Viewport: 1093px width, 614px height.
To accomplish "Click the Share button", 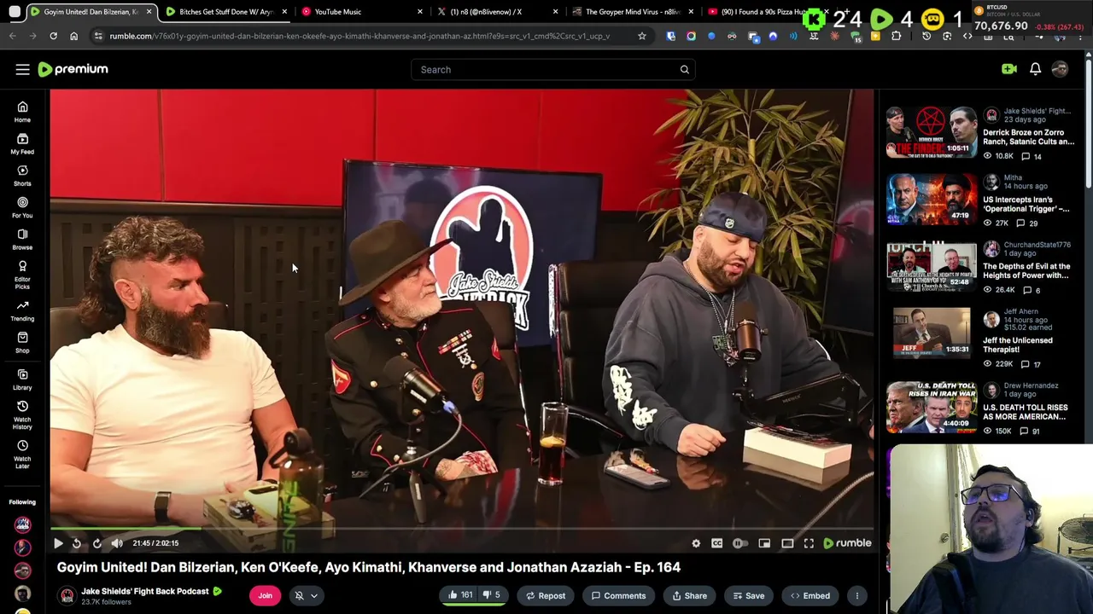I will tap(689, 596).
